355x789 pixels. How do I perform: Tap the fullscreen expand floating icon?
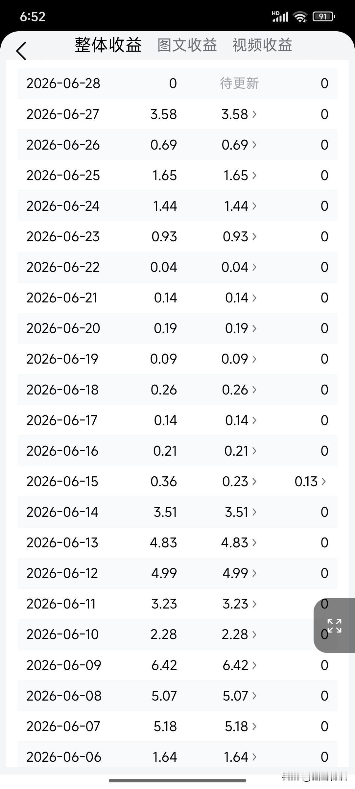coord(334,625)
